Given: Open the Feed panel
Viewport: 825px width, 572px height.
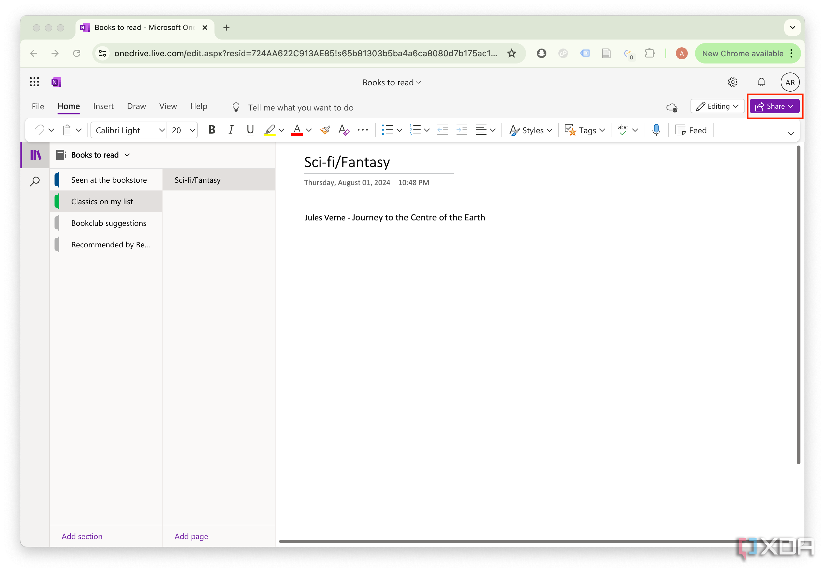Looking at the screenshot, I should point(691,130).
